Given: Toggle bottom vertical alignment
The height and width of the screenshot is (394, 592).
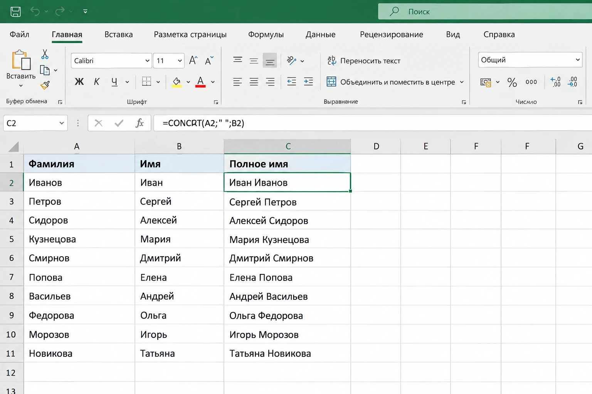Looking at the screenshot, I should tap(270, 61).
